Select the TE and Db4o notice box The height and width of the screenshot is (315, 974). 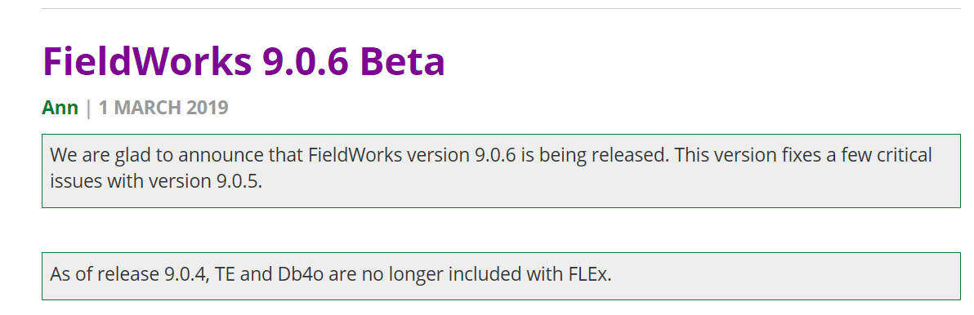(501, 276)
